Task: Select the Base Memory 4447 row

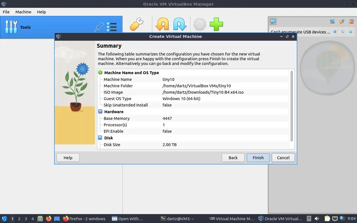Action: click(194, 118)
